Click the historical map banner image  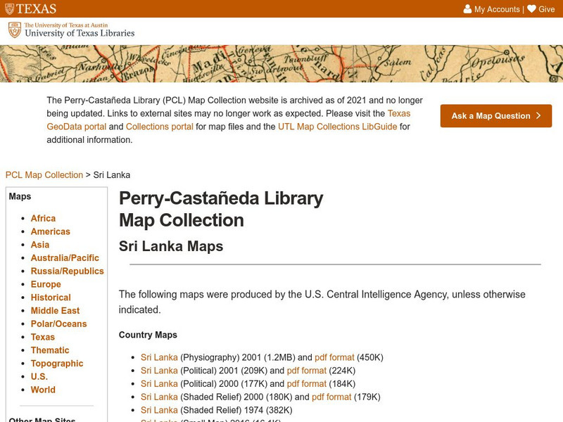pos(281,63)
